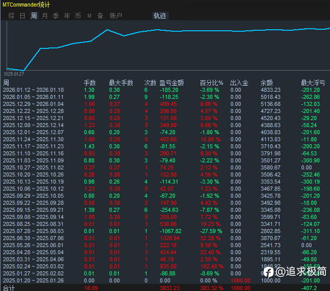
Task: Click the 余额 column header
Action: pyautogui.click(x=266, y=83)
